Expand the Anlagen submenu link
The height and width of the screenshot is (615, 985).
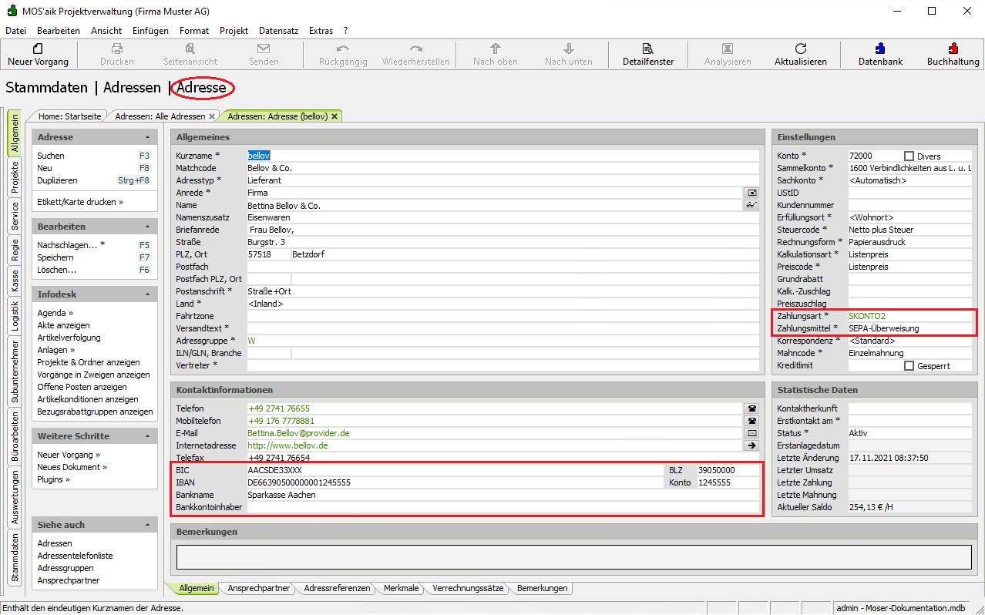tap(55, 350)
